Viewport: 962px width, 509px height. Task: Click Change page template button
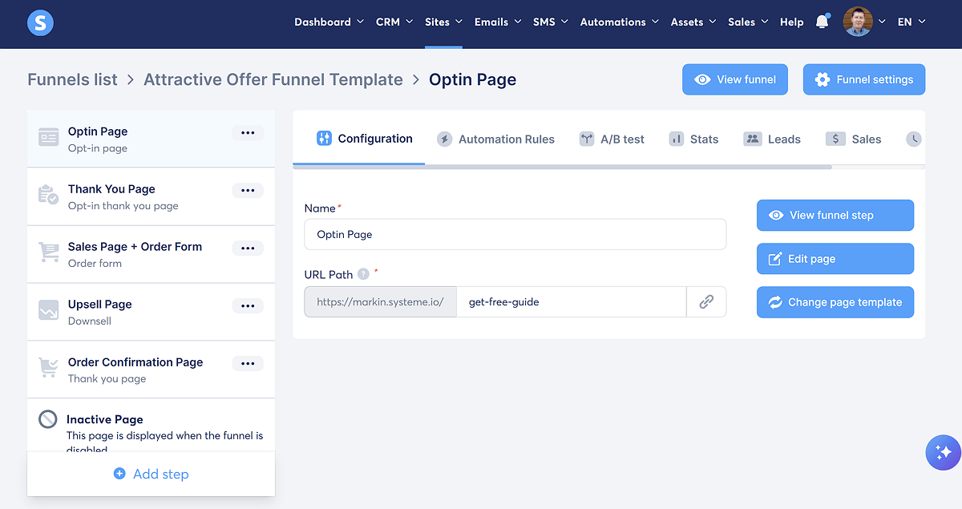click(x=835, y=302)
